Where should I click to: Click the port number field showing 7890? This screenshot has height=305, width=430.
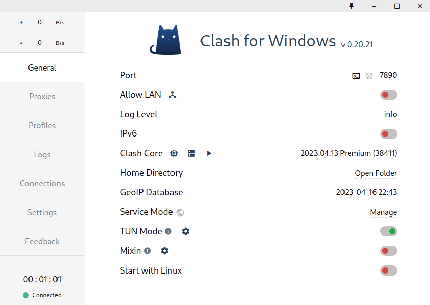click(388, 75)
